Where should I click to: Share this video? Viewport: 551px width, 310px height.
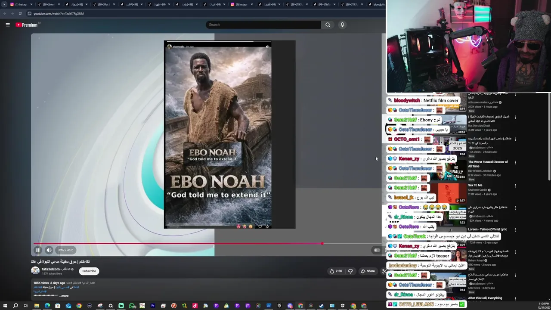368,271
